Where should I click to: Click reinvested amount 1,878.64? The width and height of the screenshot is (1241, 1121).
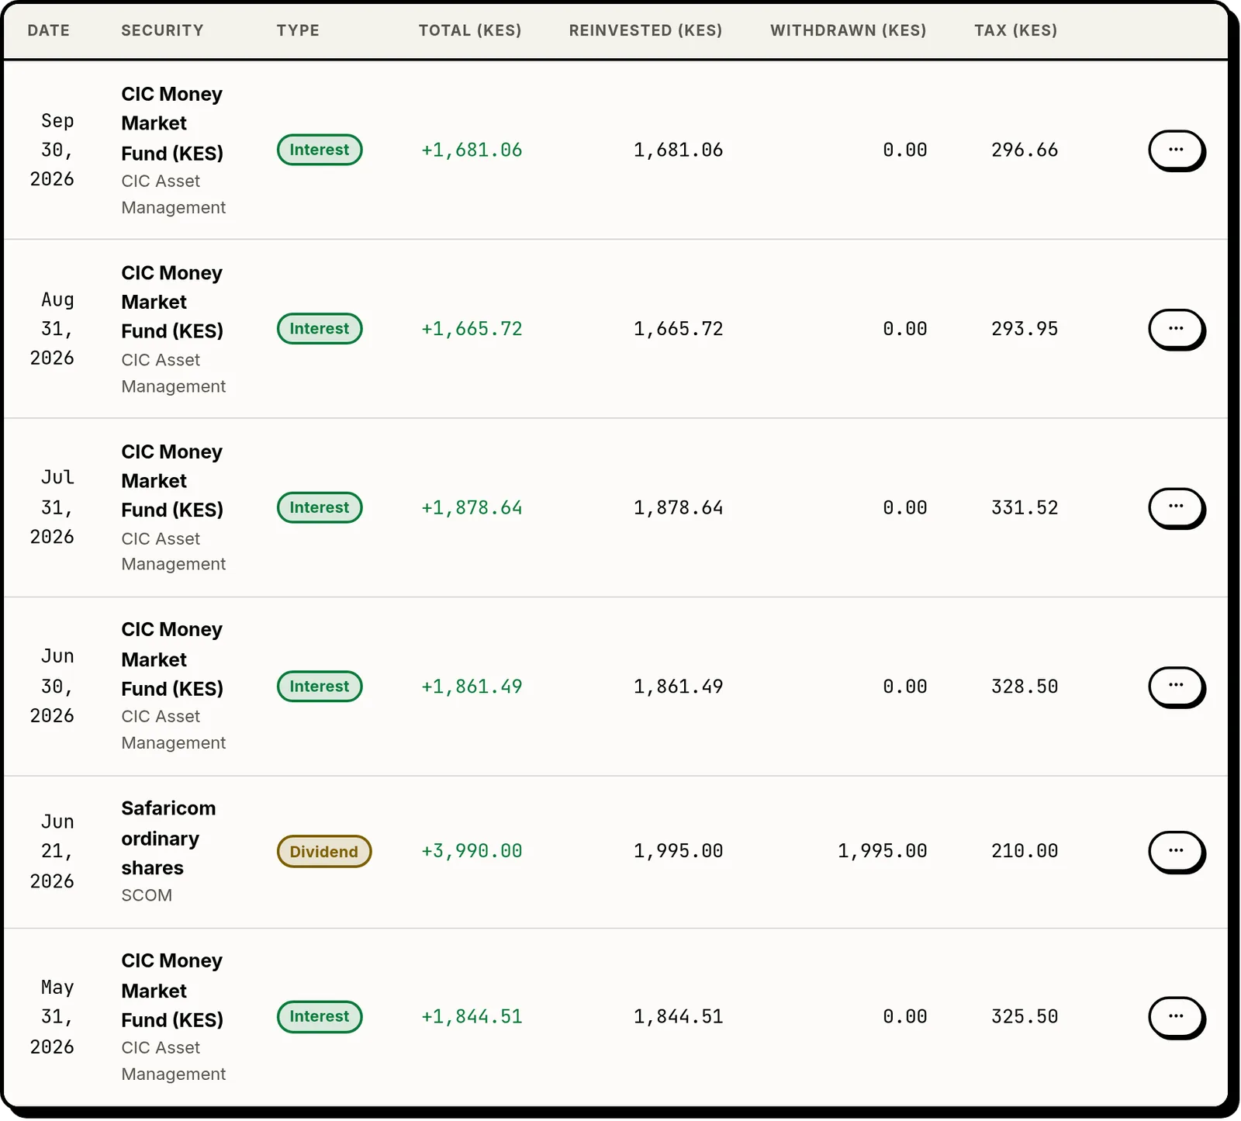(x=679, y=507)
